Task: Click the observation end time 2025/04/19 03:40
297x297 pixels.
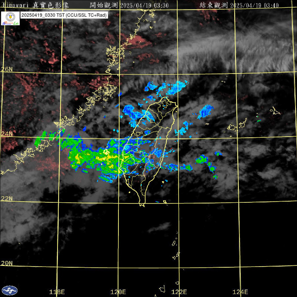Action: click(254, 5)
